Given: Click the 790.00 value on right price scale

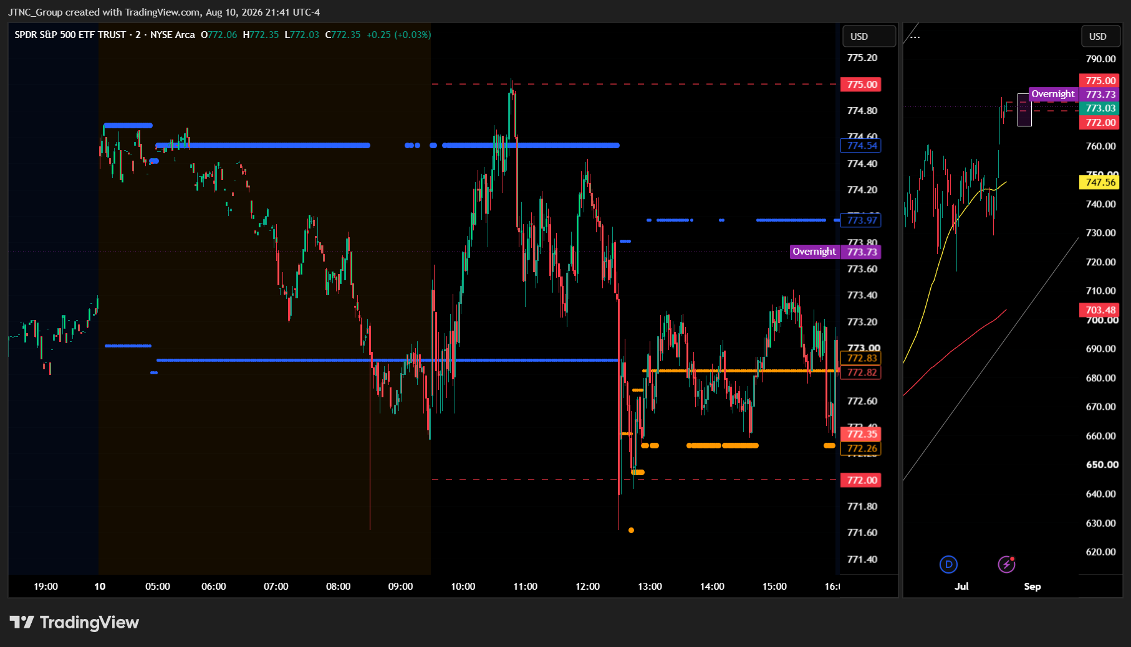Looking at the screenshot, I should [x=1101, y=59].
